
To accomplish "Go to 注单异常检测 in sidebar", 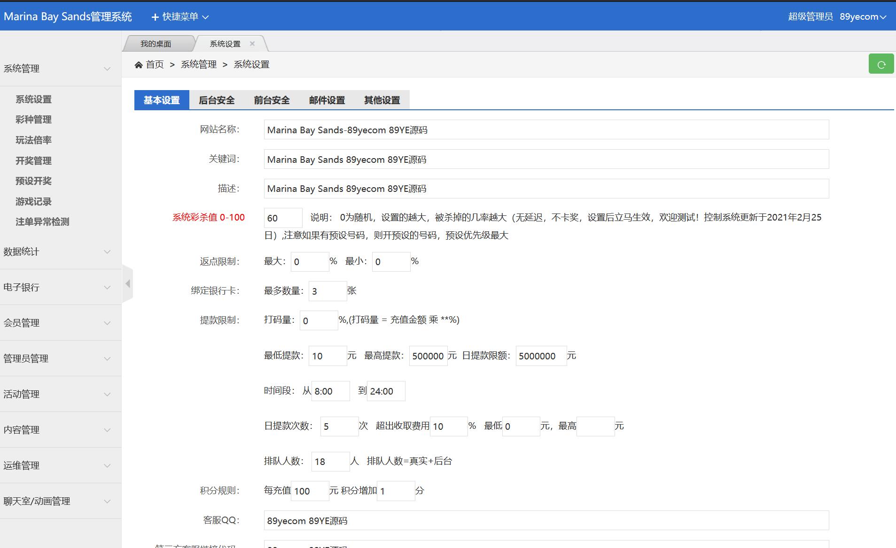I will [42, 222].
